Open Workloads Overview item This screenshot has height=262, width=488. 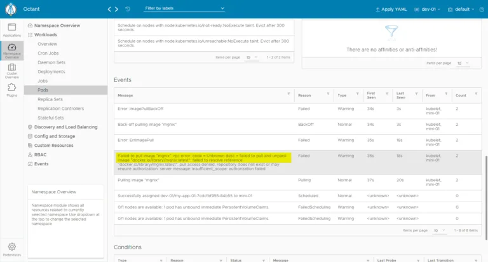coord(47,44)
